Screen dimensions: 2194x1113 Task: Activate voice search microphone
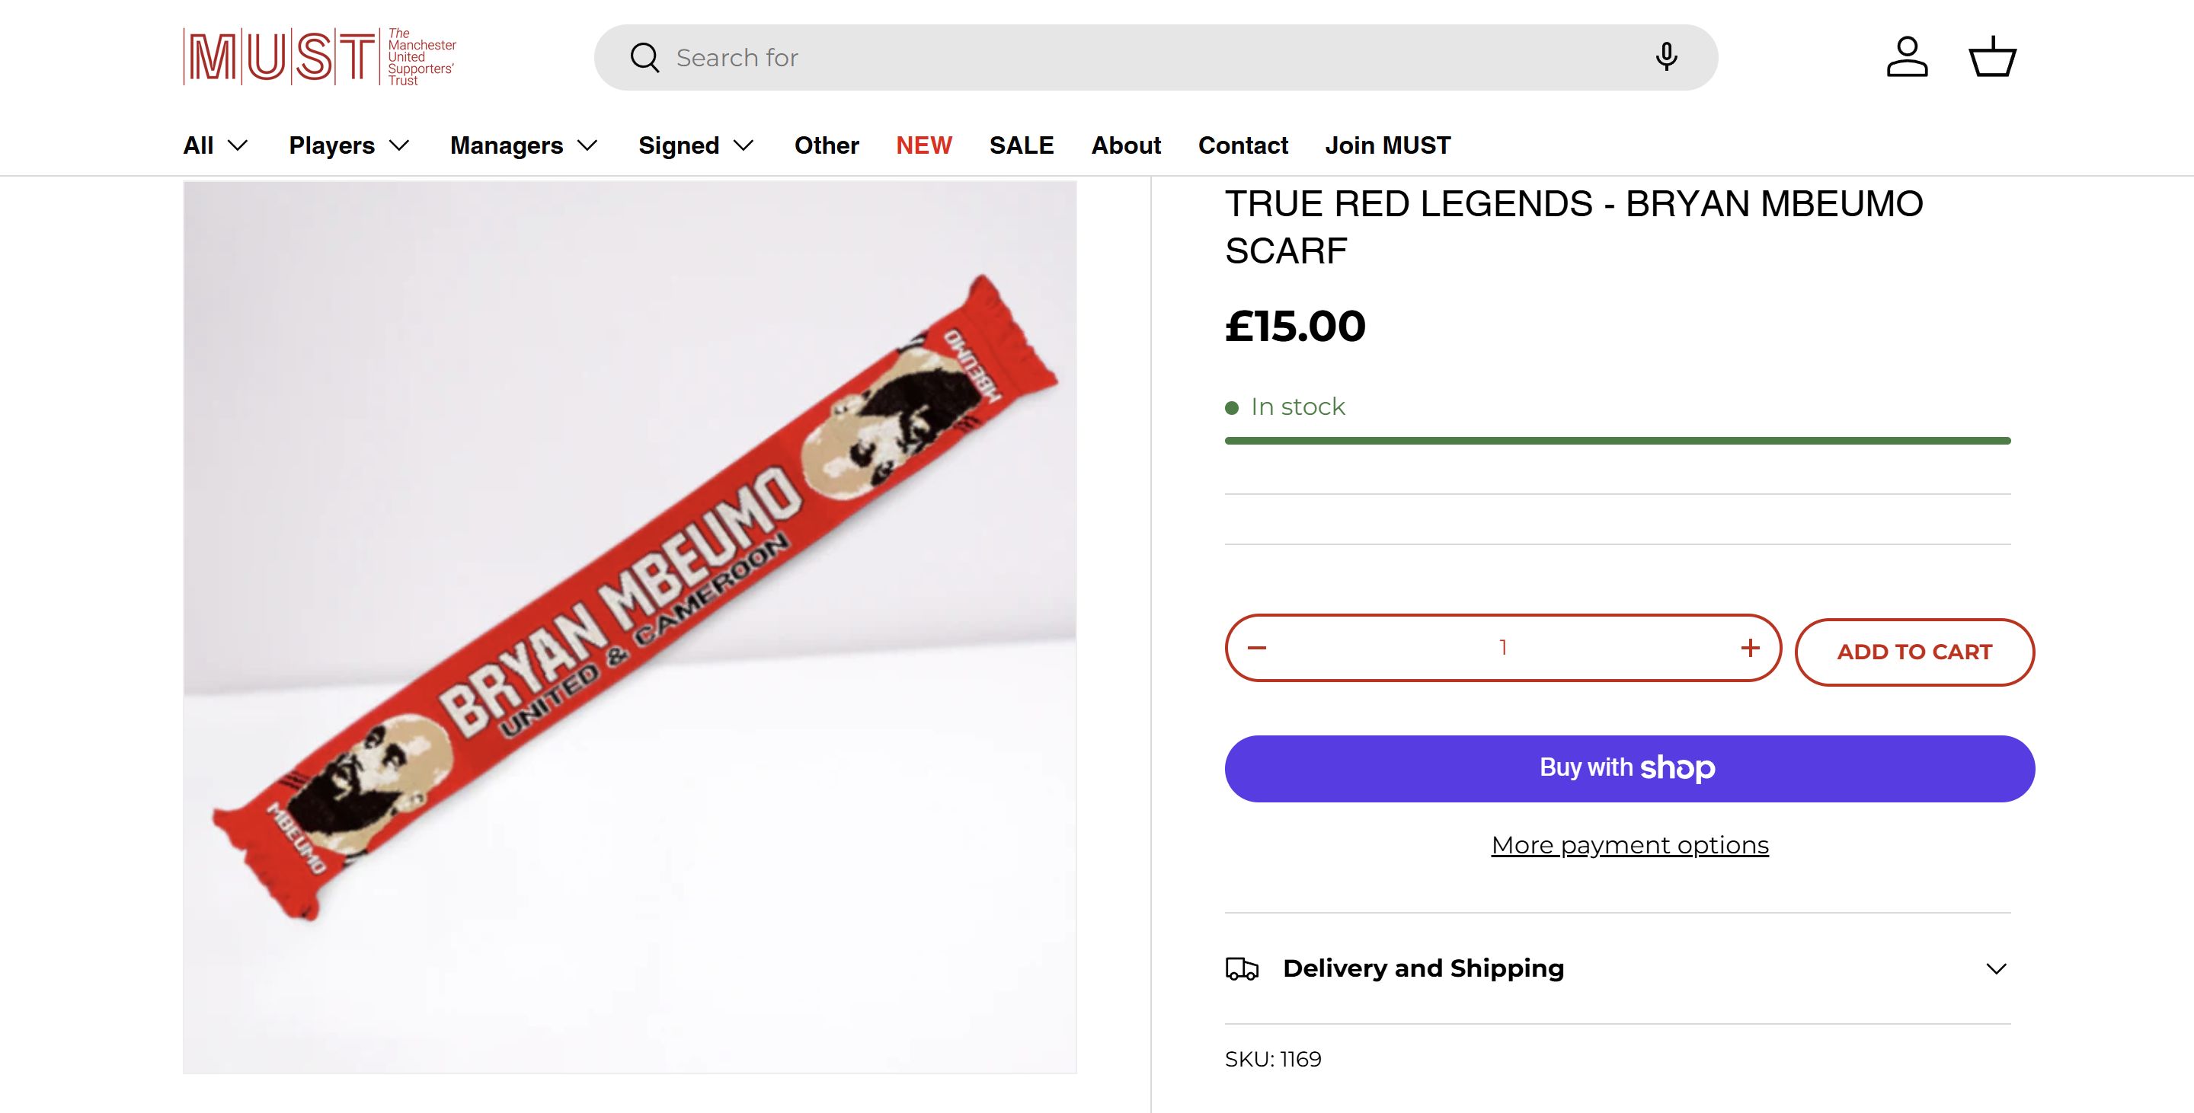[x=1666, y=57]
